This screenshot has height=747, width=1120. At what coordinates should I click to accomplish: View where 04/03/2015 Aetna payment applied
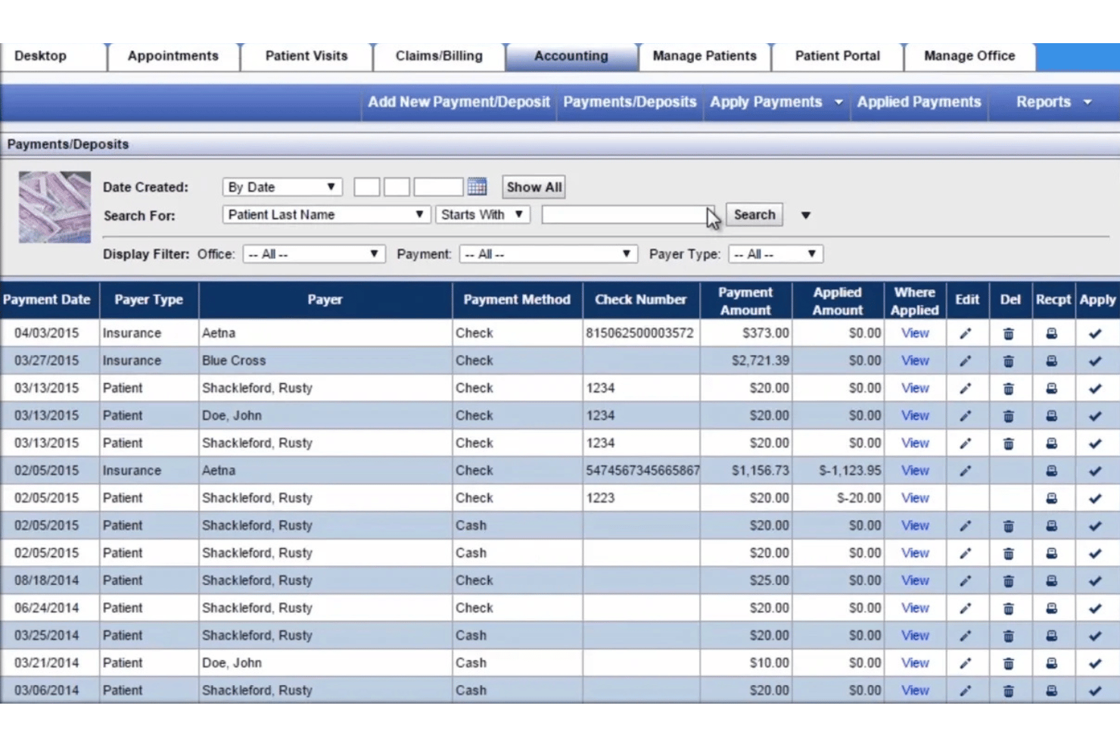915,333
